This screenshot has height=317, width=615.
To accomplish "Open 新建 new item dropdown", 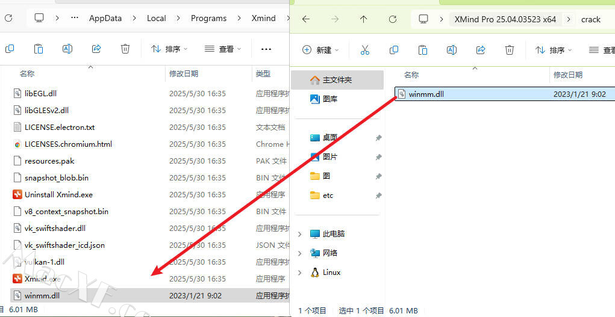I will click(320, 50).
